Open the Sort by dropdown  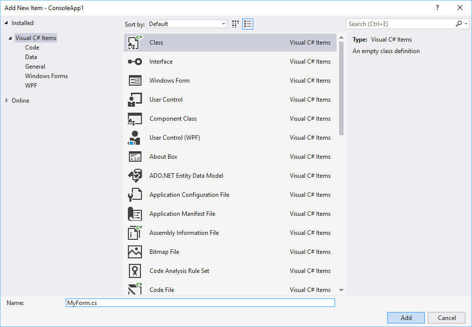pyautogui.click(x=187, y=24)
